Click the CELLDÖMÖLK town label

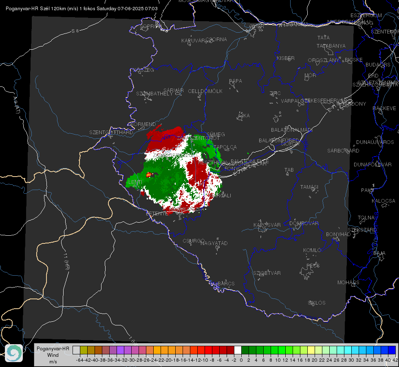[x=205, y=91]
